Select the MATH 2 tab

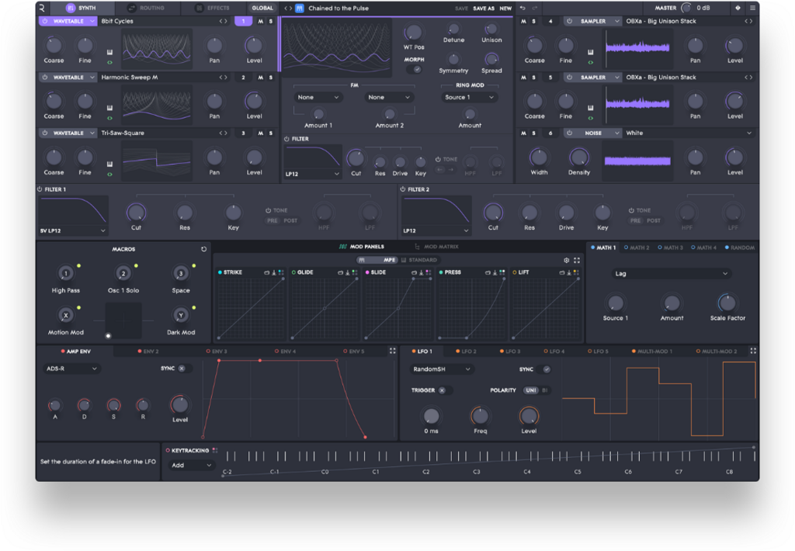tap(637, 248)
